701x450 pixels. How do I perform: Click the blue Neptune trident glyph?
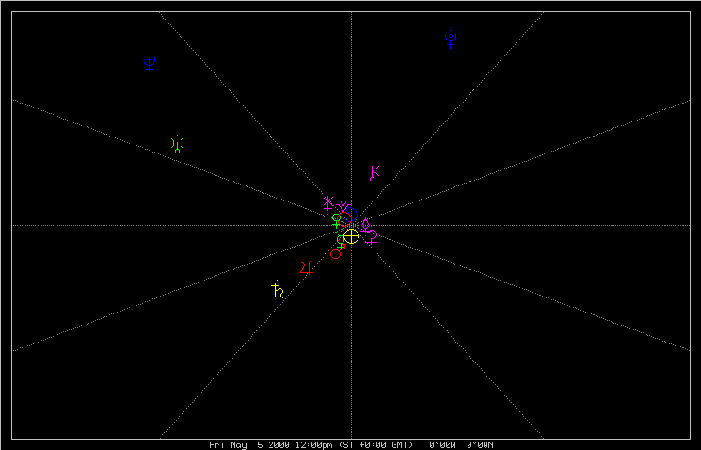(x=150, y=64)
